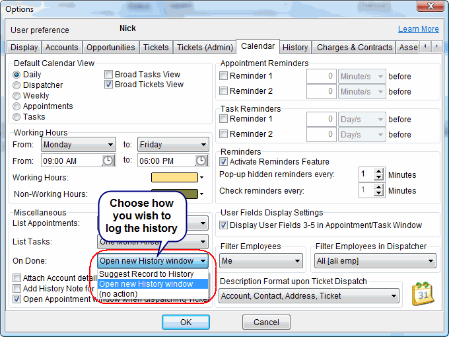449x337 pixels.
Task: Switch to the Tickets tab
Action: pyautogui.click(x=156, y=48)
